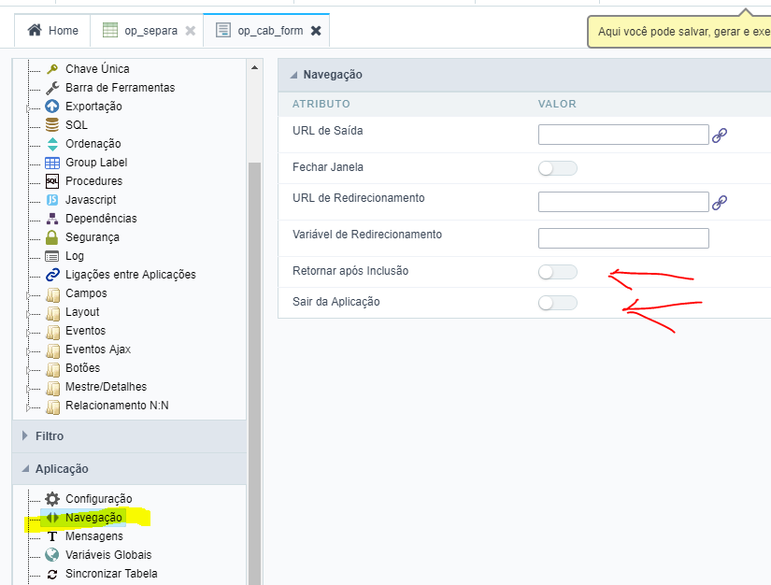The image size is (771, 585).
Task: Enable Retornar após Inclusão switch
Action: (558, 272)
